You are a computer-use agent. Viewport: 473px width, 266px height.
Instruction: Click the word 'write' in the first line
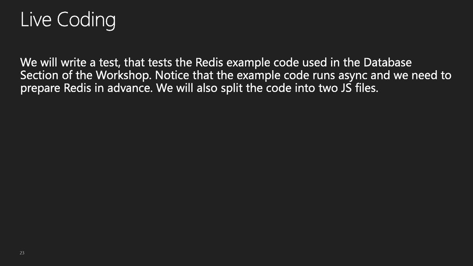(x=73, y=62)
